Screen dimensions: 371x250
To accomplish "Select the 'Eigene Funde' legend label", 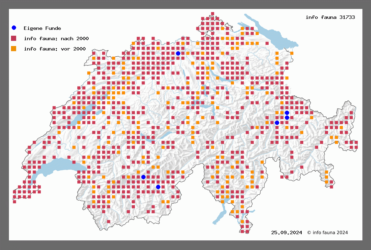I will (42, 28).
